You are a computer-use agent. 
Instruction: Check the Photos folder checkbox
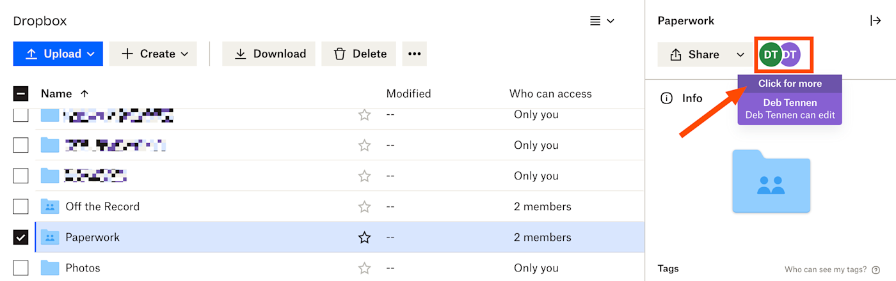click(x=20, y=268)
